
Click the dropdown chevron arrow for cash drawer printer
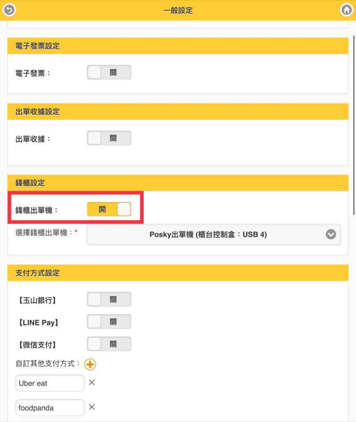(331, 234)
